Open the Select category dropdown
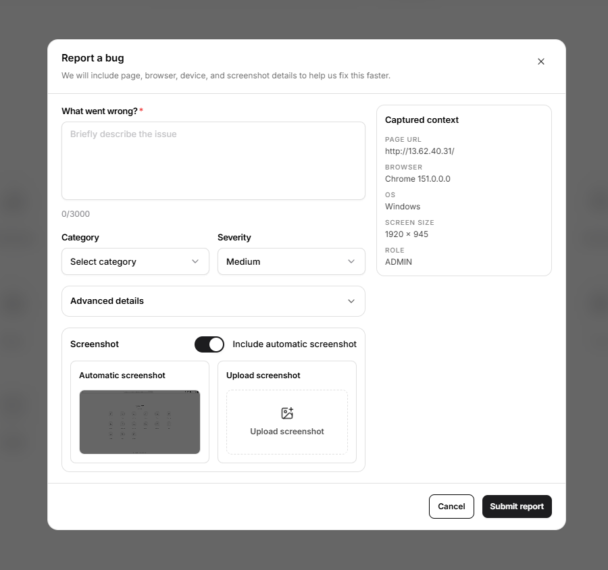 pyautogui.click(x=135, y=262)
